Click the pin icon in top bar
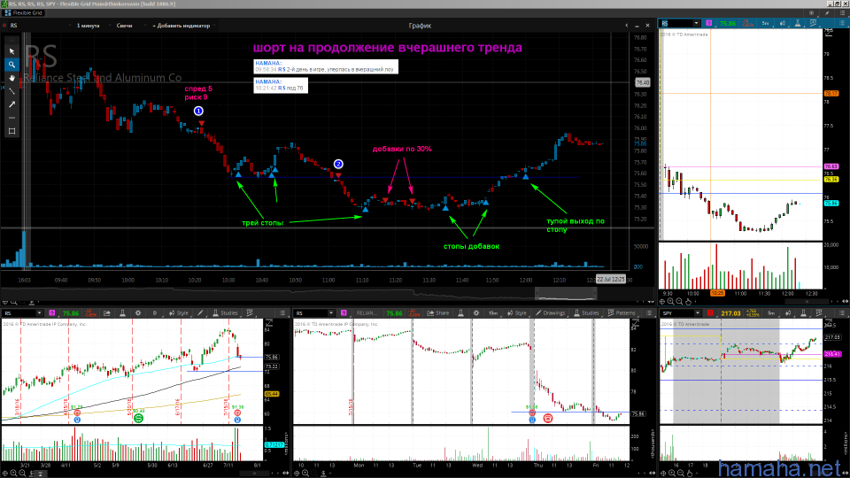The image size is (850, 478). [827, 13]
